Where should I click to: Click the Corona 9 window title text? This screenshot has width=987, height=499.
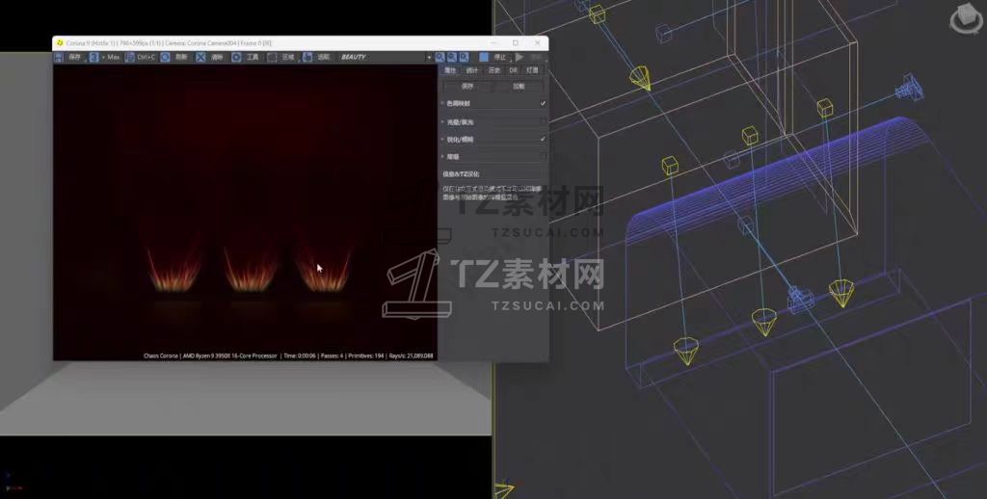[169, 43]
